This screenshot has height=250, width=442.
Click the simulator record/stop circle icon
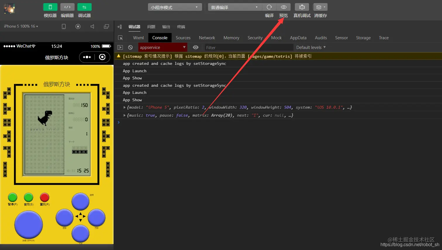tap(78, 27)
